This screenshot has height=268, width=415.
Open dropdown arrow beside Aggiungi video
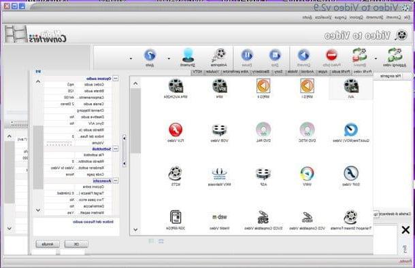point(376,58)
